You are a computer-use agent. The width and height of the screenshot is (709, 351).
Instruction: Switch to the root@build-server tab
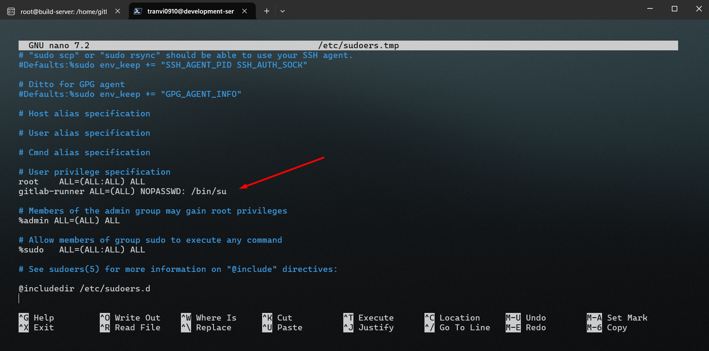63,11
